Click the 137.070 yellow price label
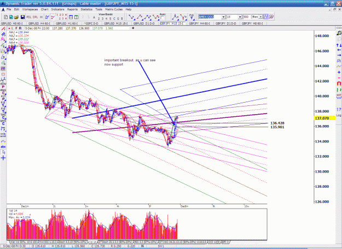The image size is (342, 249). (324, 118)
